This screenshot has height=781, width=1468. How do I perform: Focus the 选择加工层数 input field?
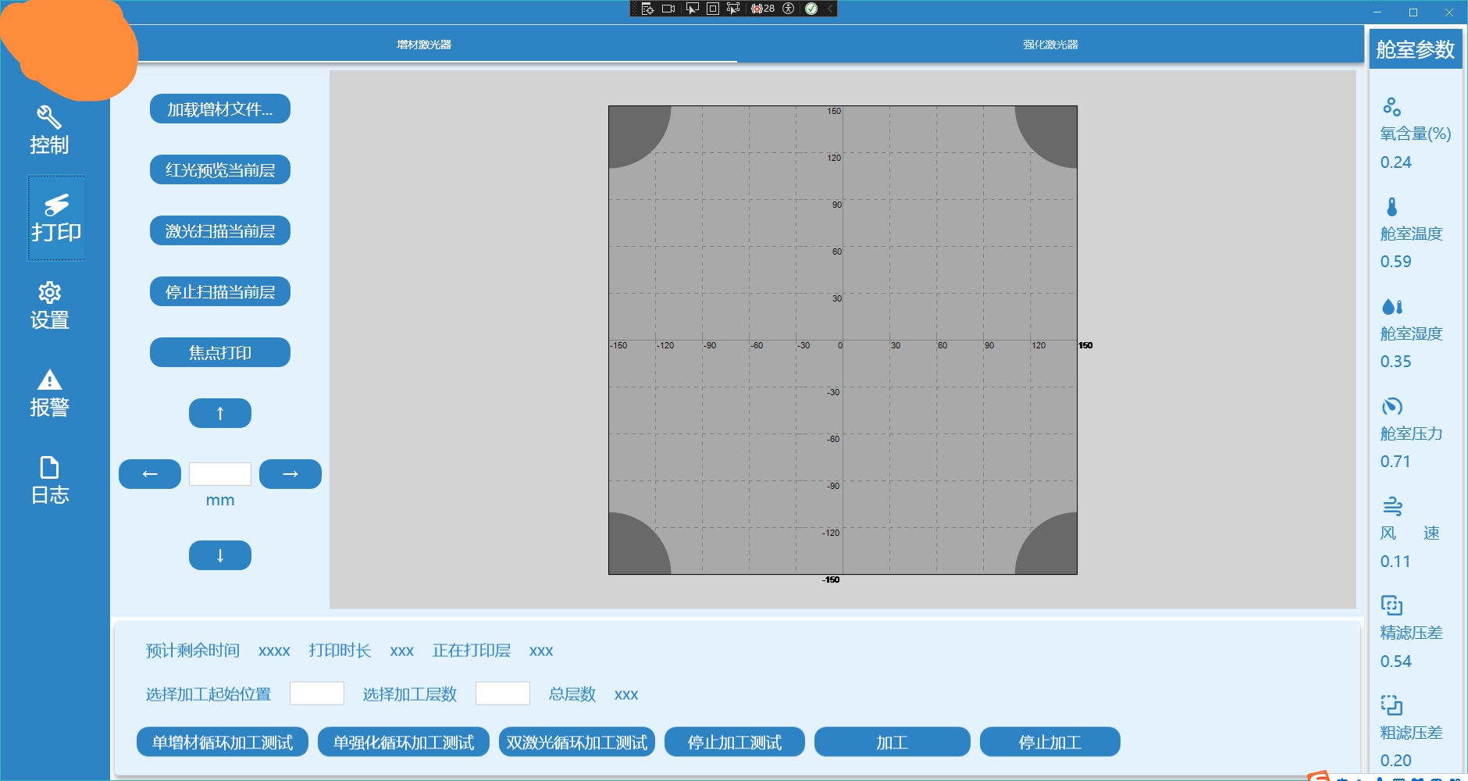point(503,694)
